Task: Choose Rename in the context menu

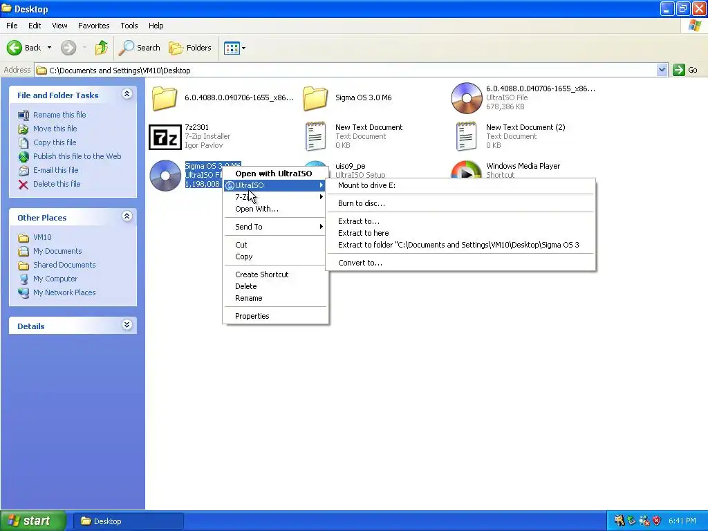Action: pyautogui.click(x=275, y=298)
